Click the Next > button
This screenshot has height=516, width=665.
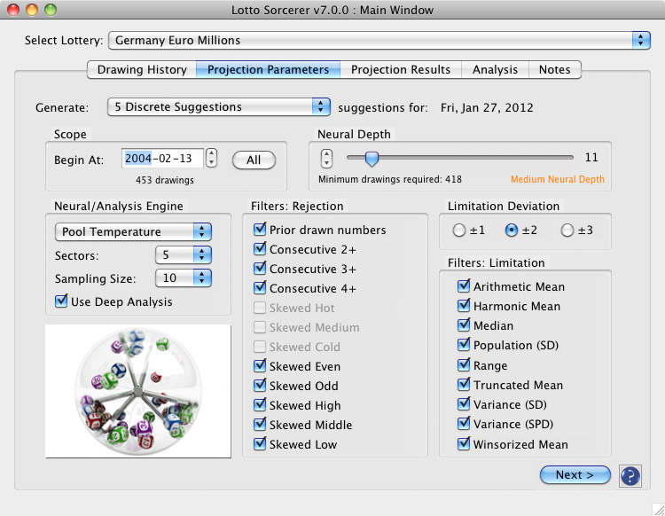[575, 475]
